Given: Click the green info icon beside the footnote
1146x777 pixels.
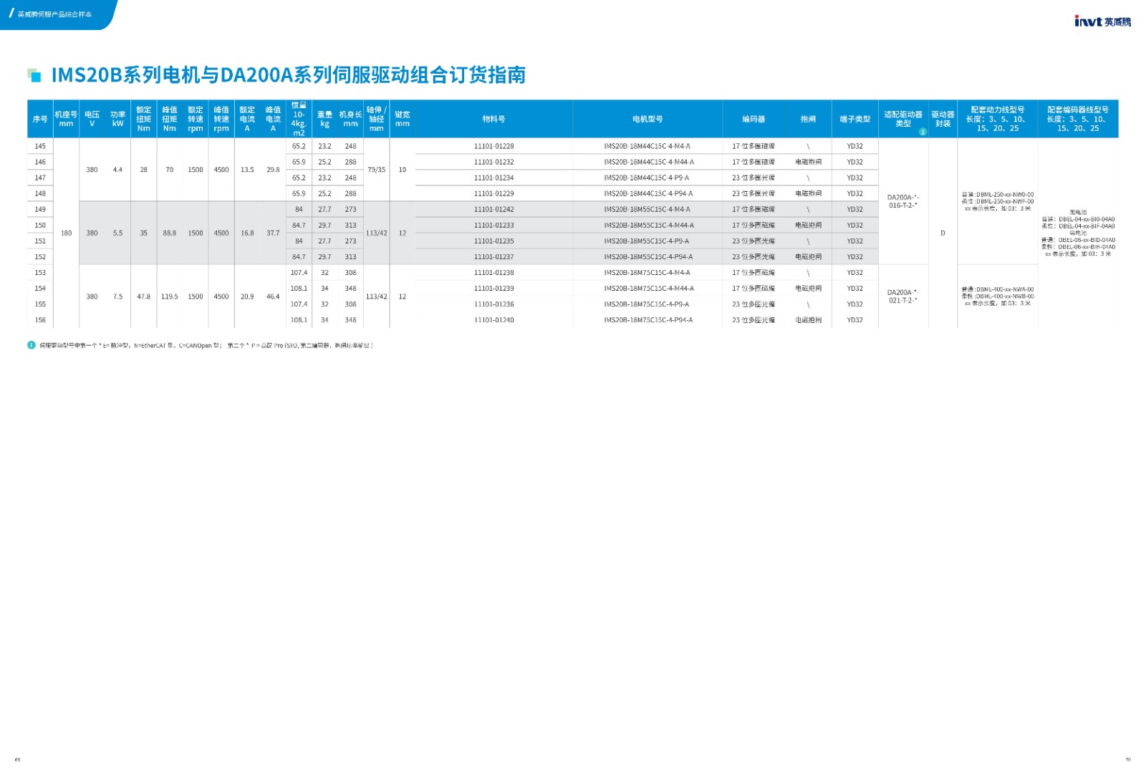Looking at the screenshot, I should [32, 345].
